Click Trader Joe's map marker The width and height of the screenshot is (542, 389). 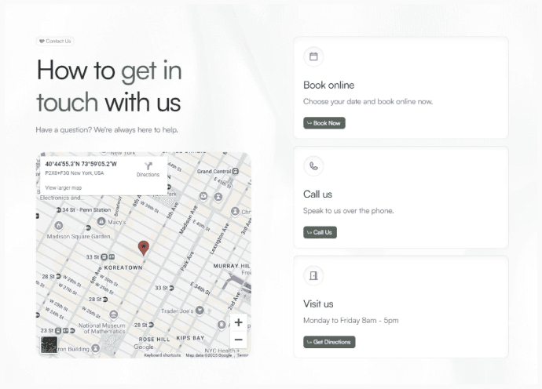[x=200, y=310]
